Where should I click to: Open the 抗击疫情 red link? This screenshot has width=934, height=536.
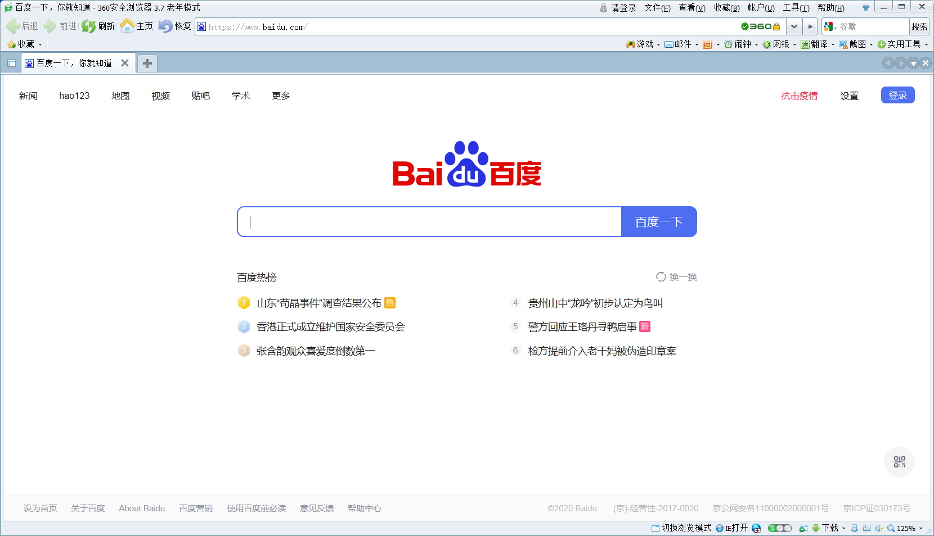pyautogui.click(x=799, y=96)
